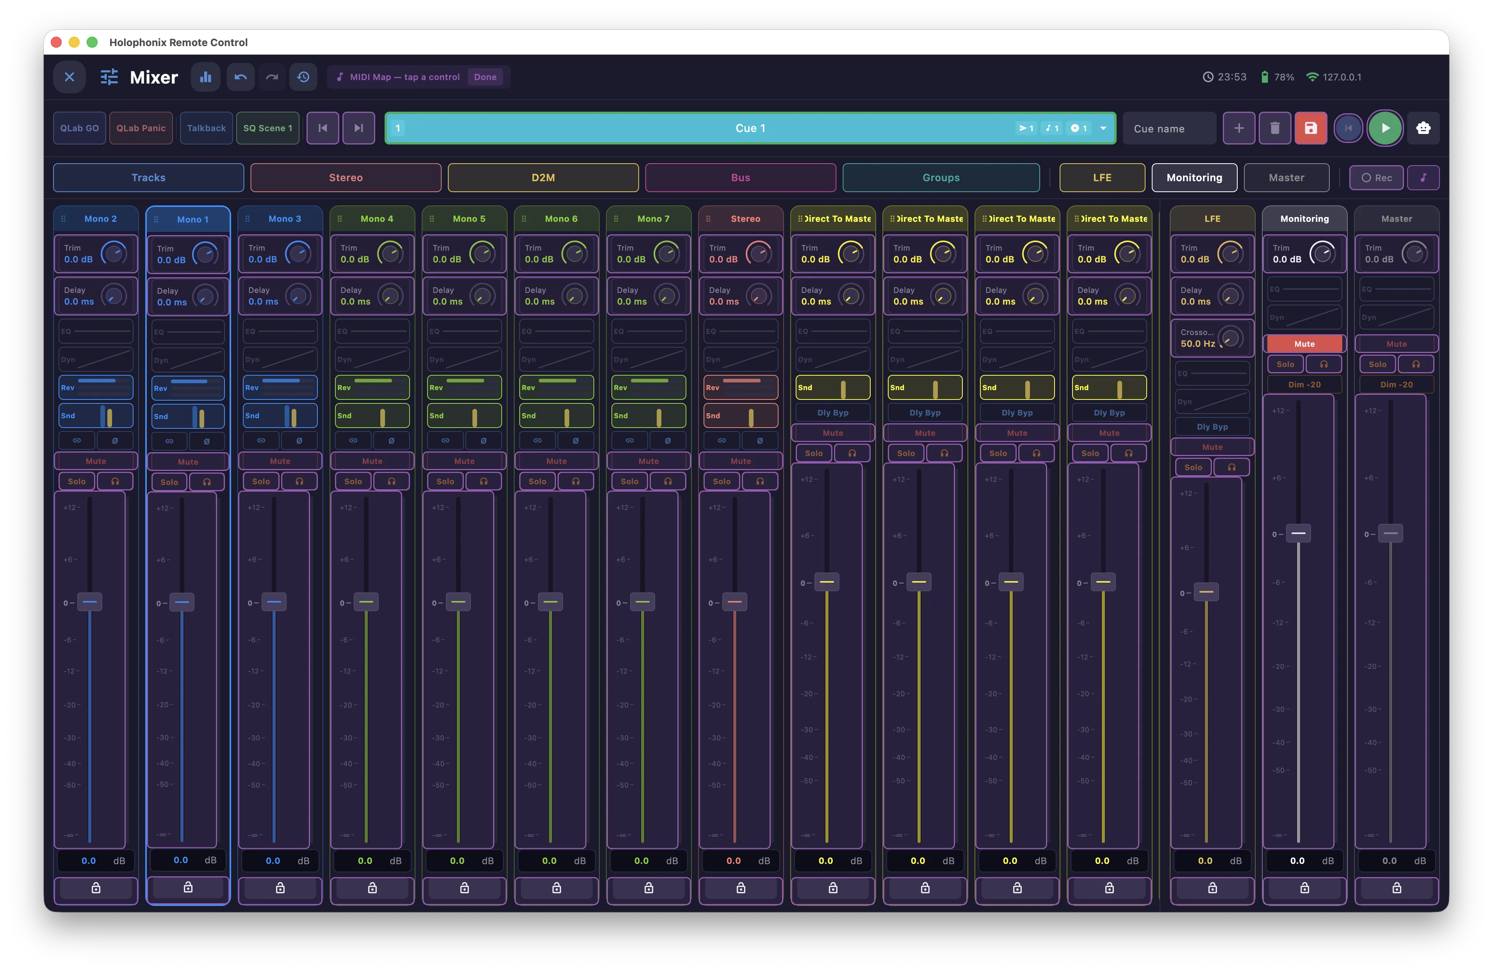Unmute the Monitoring channel
This screenshot has height=970, width=1493.
pyautogui.click(x=1304, y=344)
